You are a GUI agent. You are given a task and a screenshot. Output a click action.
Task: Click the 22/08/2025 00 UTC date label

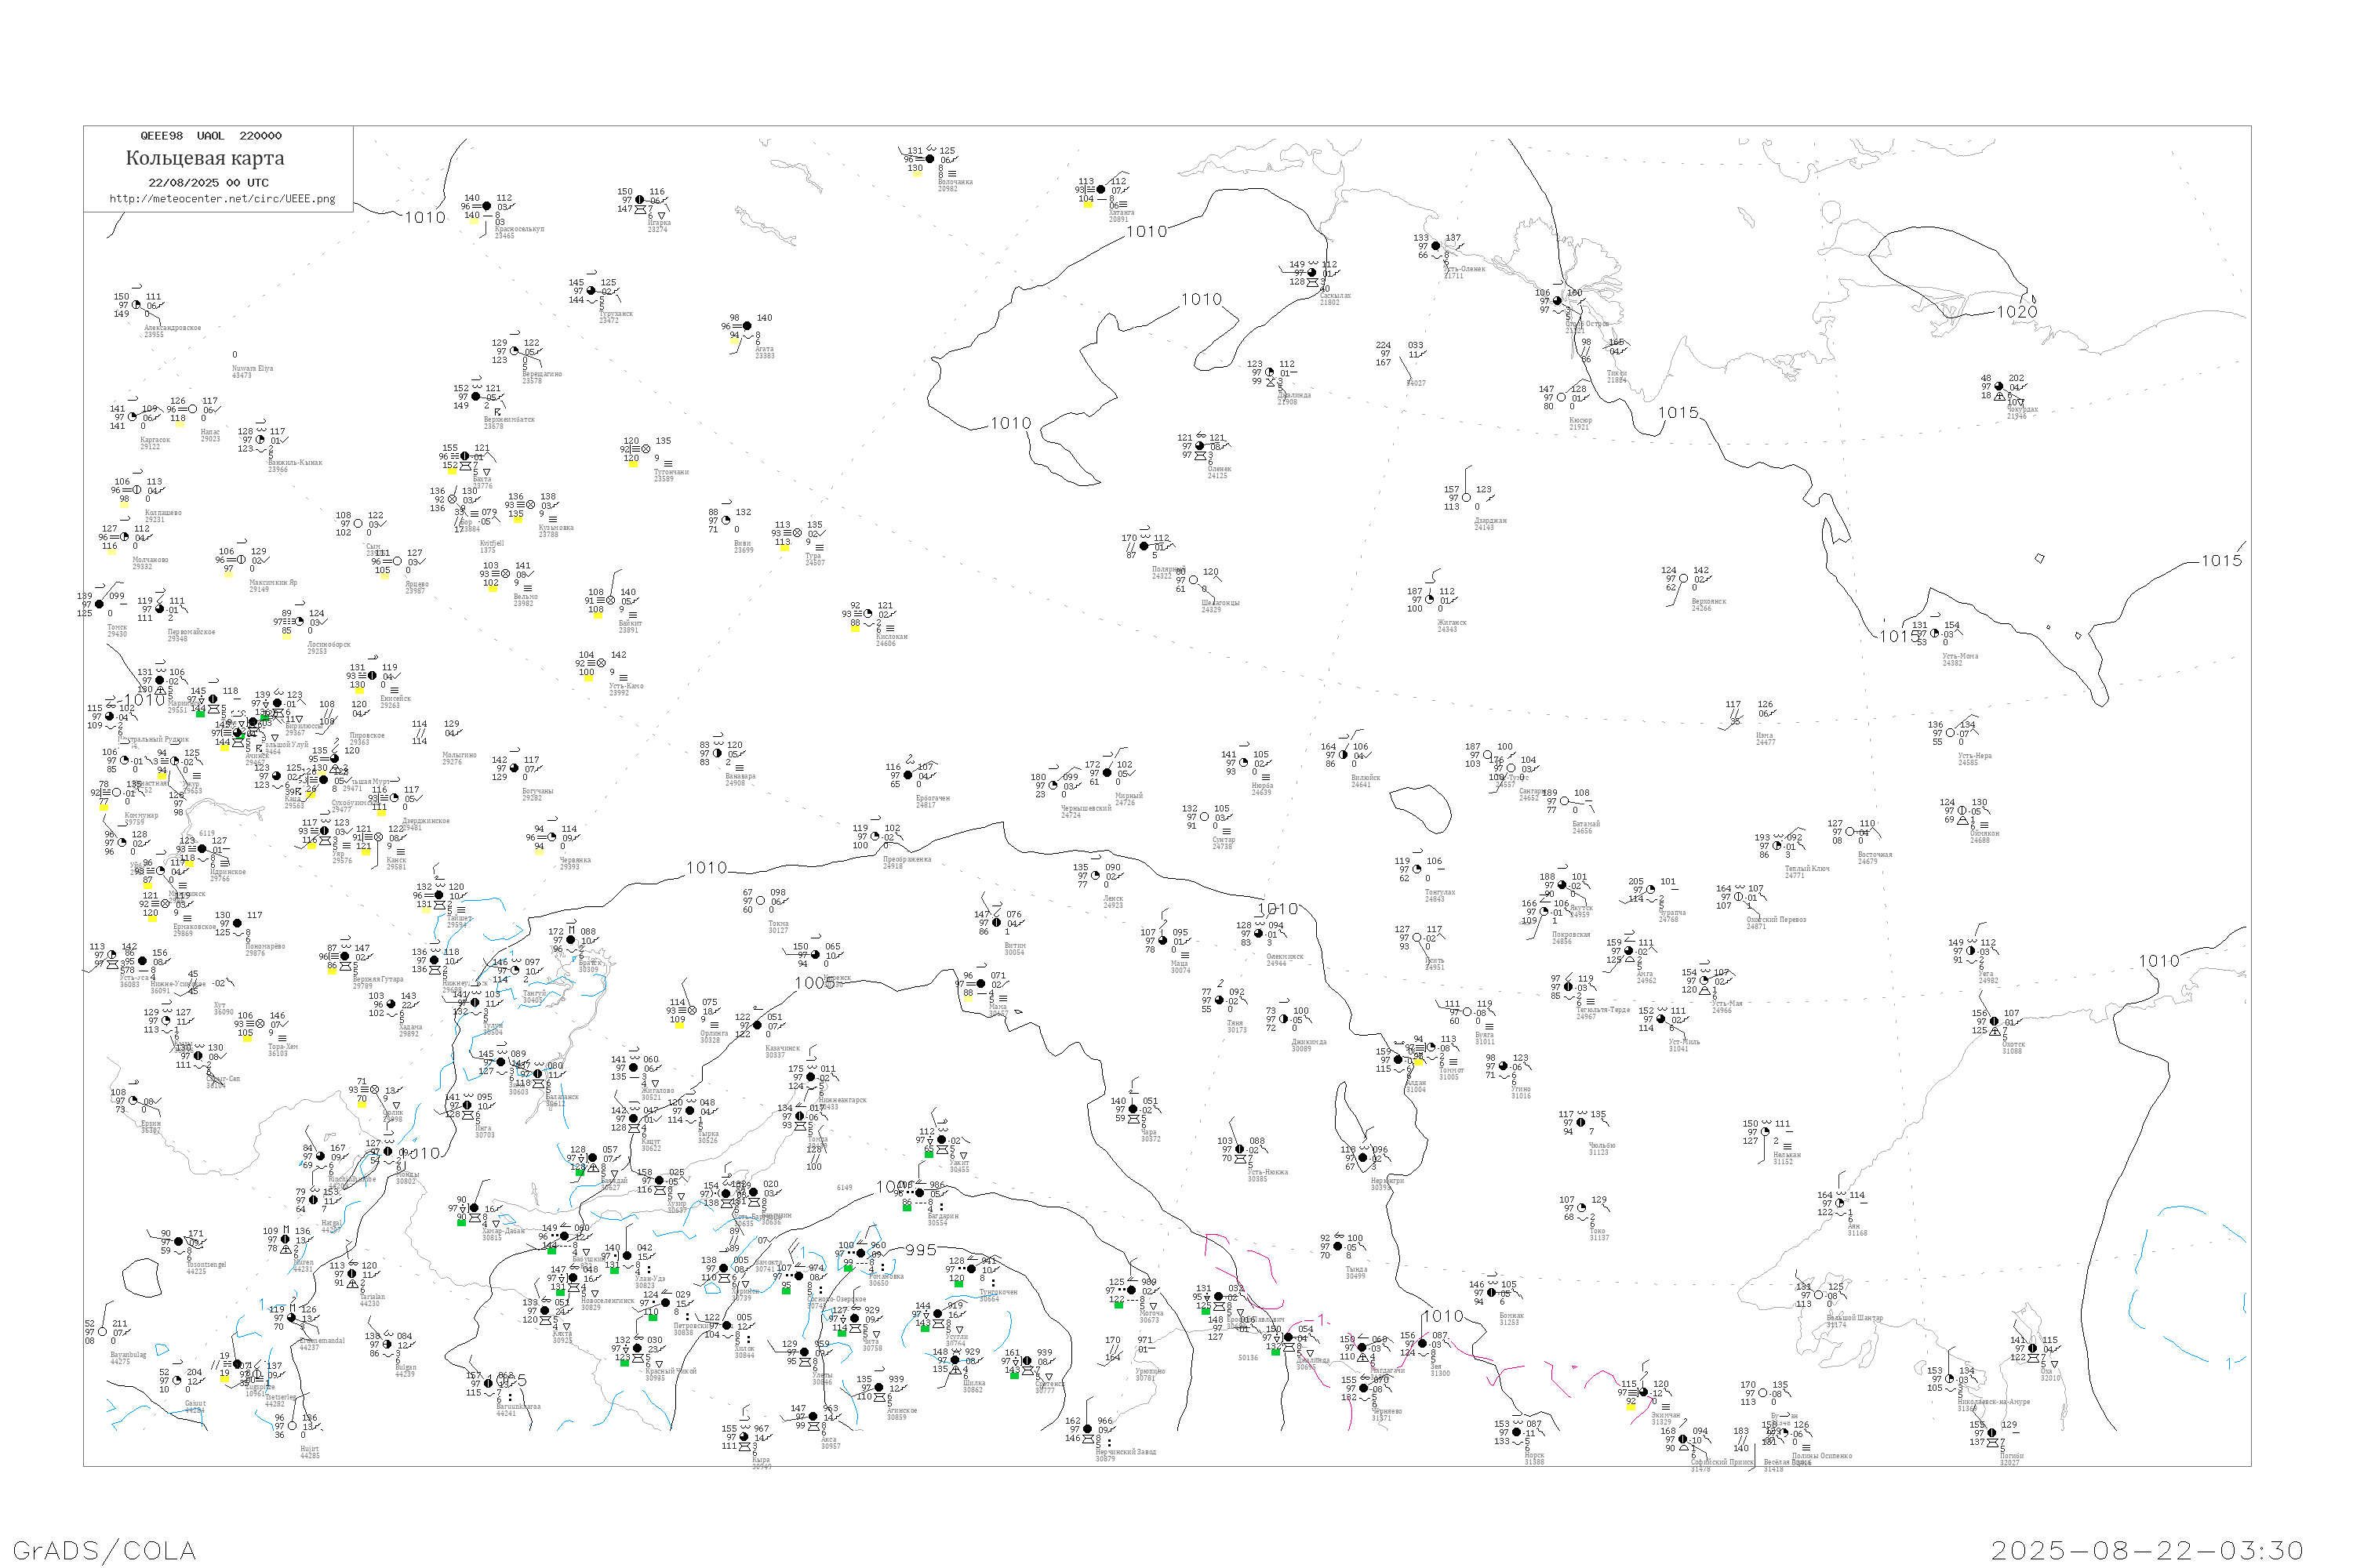pos(208,183)
